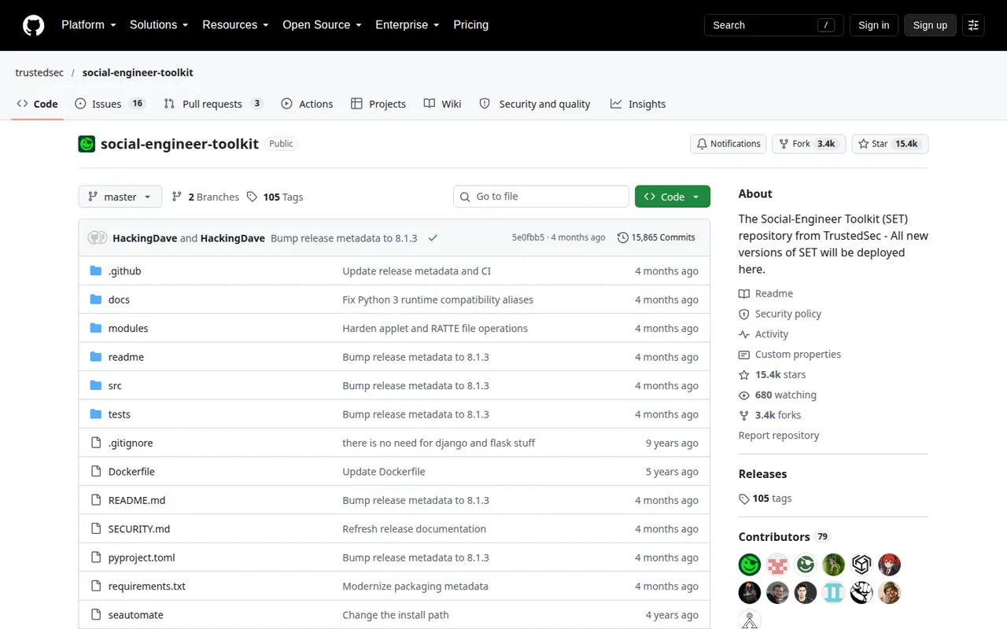Open 15,865 Commits history
The image size is (1007, 629).
656,237
